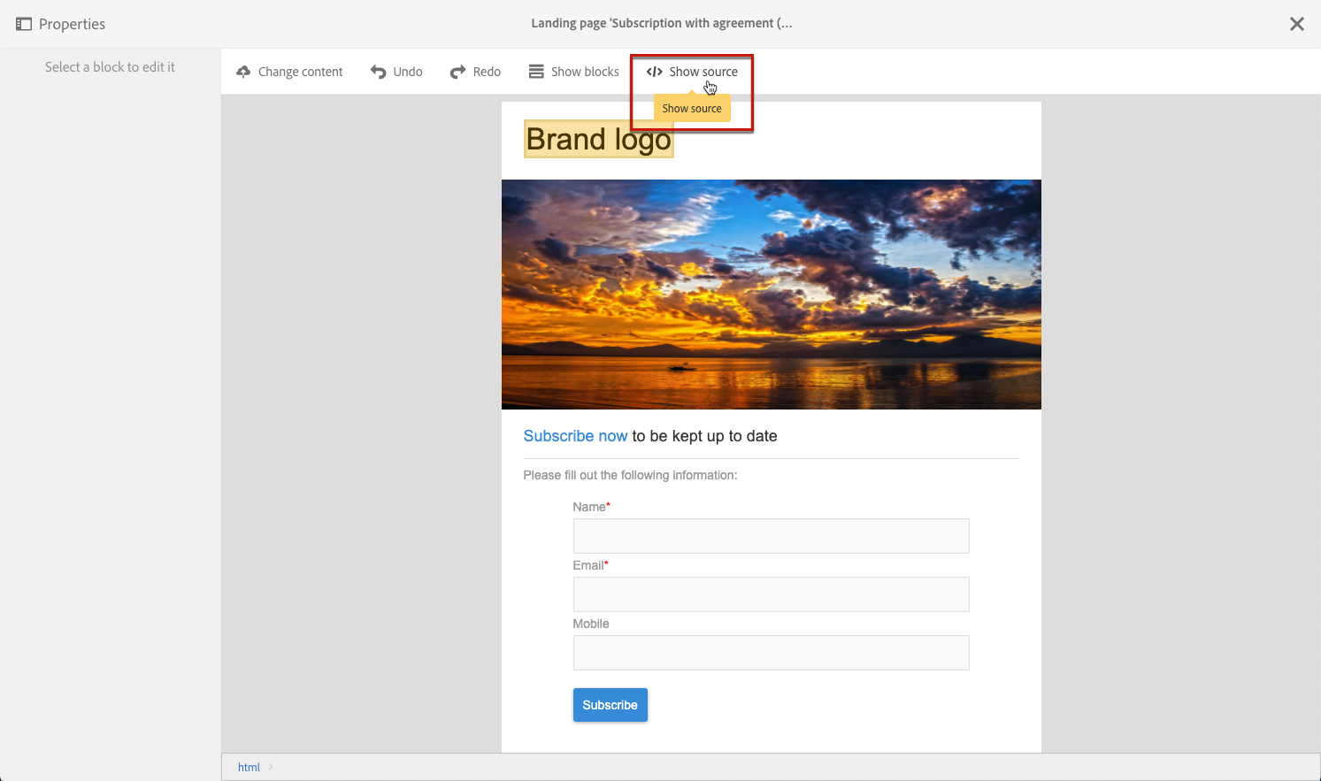Viewport: 1321px width, 781px height.
Task: Click the Undo arrow icon
Action: tap(378, 72)
